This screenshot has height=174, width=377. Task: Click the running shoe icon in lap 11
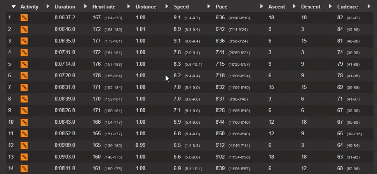click(24, 134)
